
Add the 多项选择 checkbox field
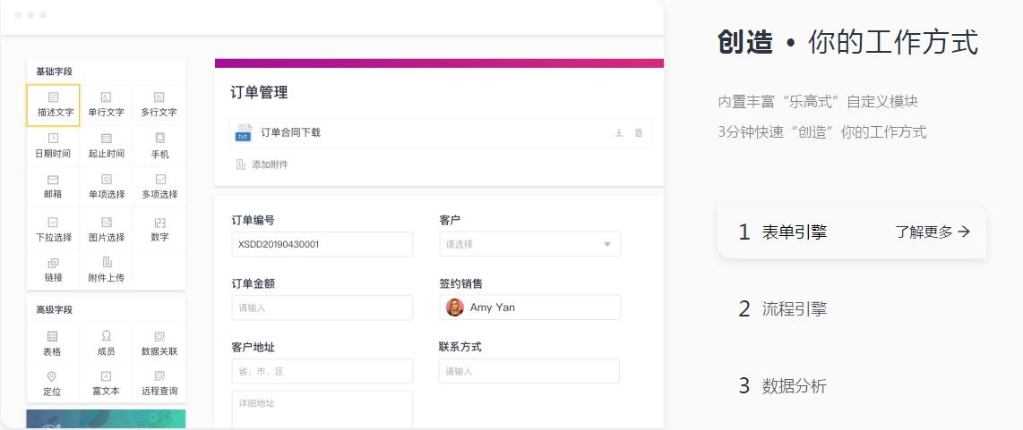[x=159, y=186]
